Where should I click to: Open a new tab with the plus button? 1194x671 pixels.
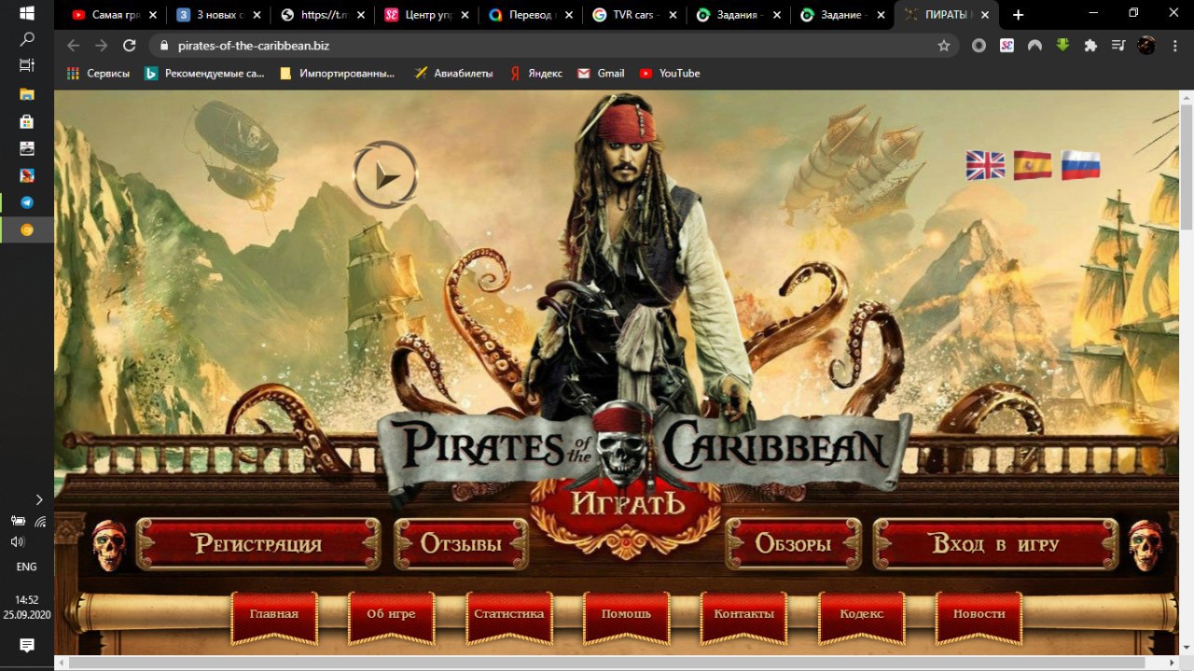pyautogui.click(x=1018, y=15)
